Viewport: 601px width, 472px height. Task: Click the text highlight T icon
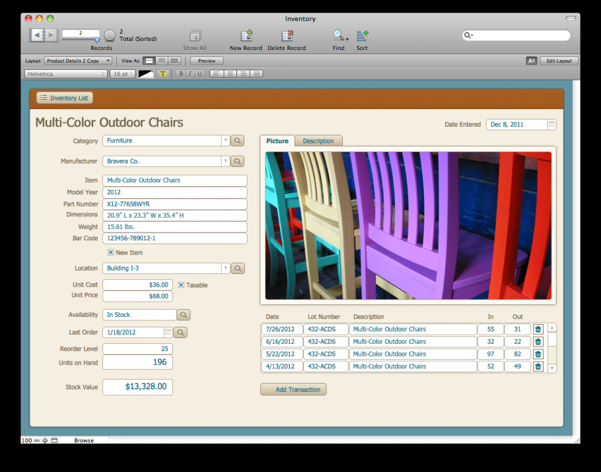pyautogui.click(x=163, y=74)
